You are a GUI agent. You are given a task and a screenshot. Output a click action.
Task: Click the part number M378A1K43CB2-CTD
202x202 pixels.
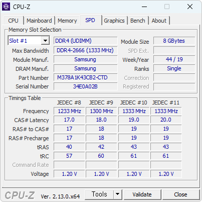(x=85, y=77)
